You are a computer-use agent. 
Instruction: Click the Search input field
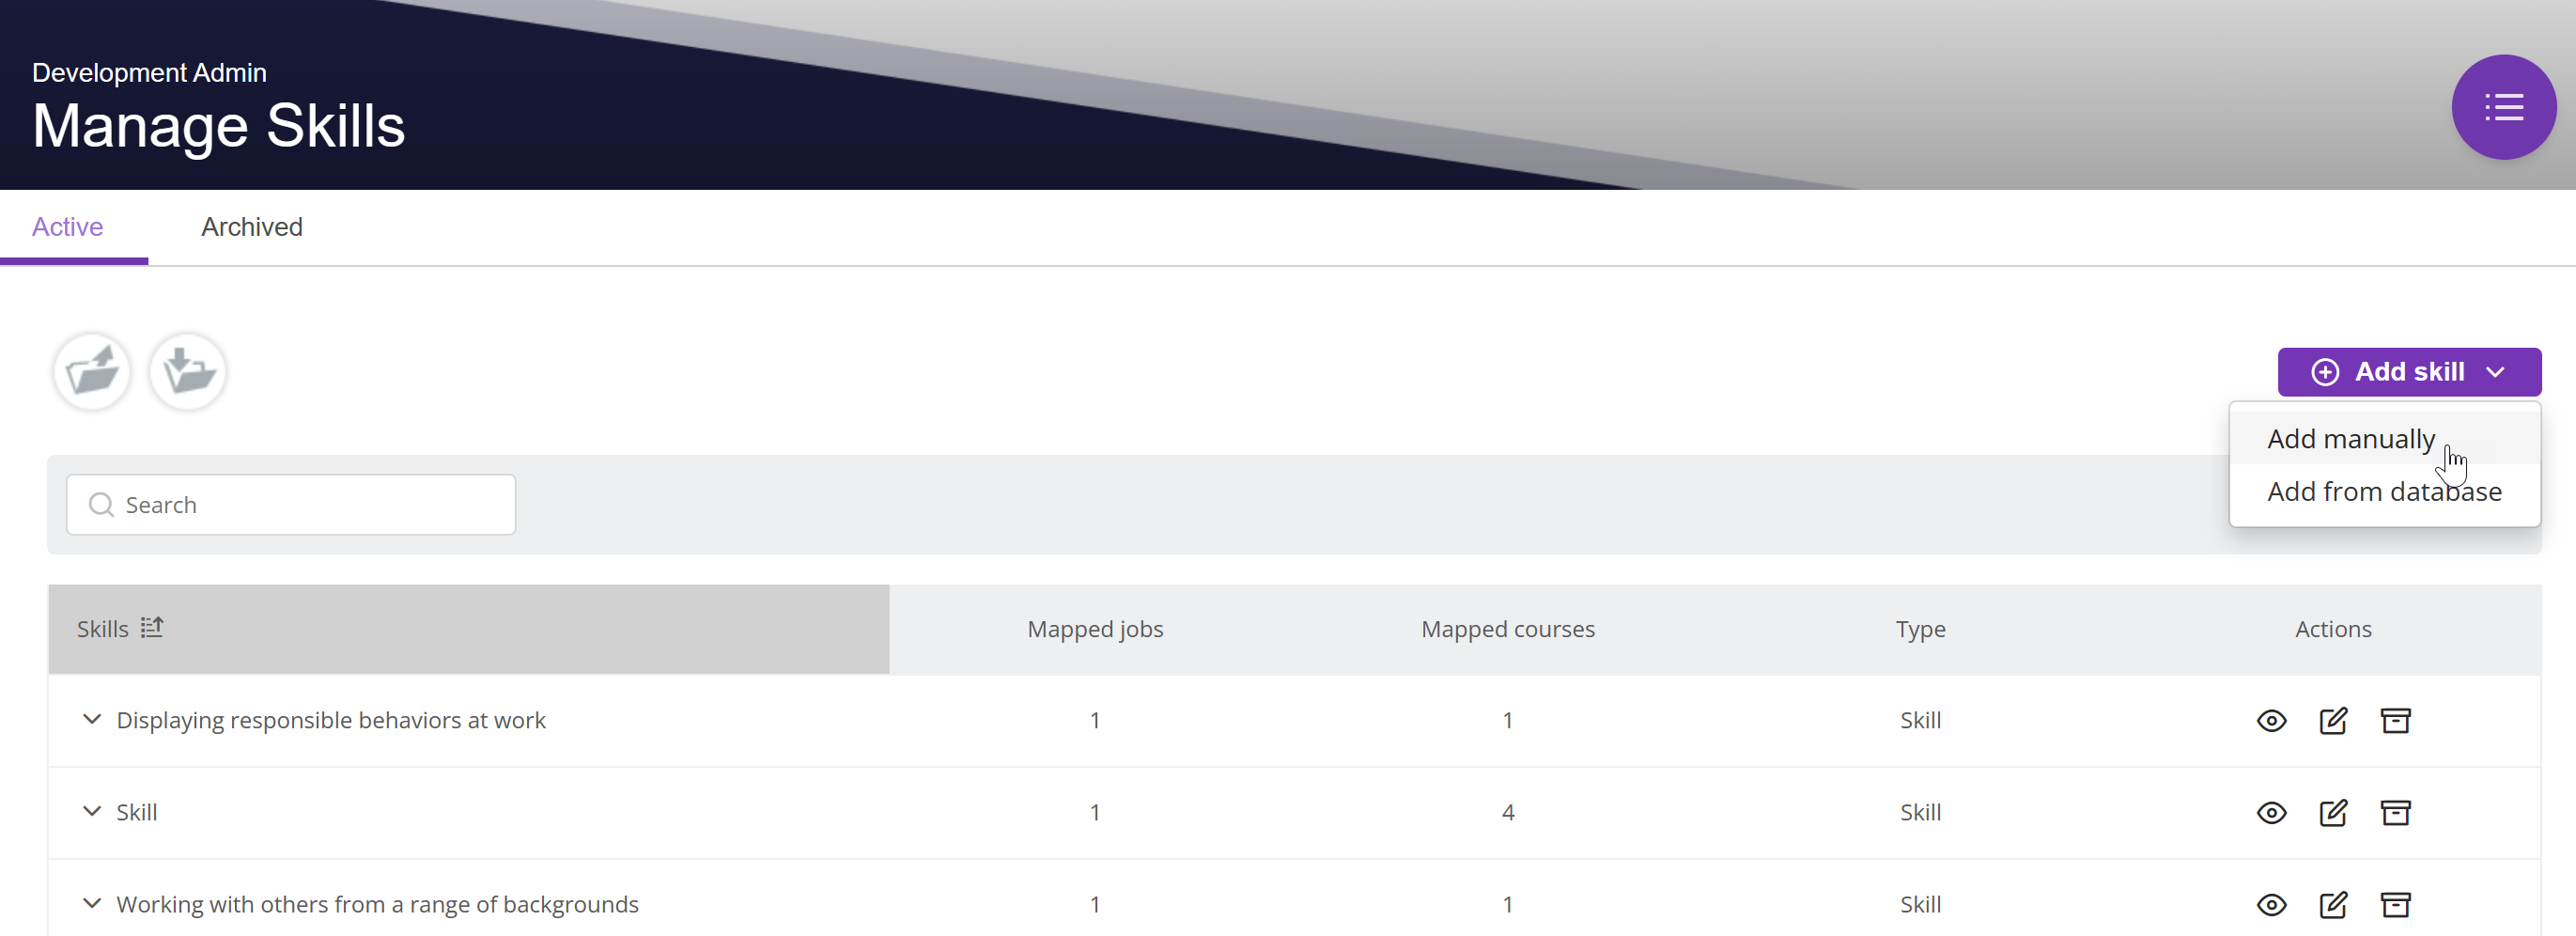coord(291,505)
